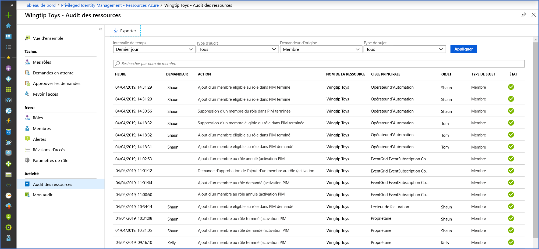Open the Dashboard icon in sidebar
This screenshot has width=539, height=249.
[x=9, y=36]
